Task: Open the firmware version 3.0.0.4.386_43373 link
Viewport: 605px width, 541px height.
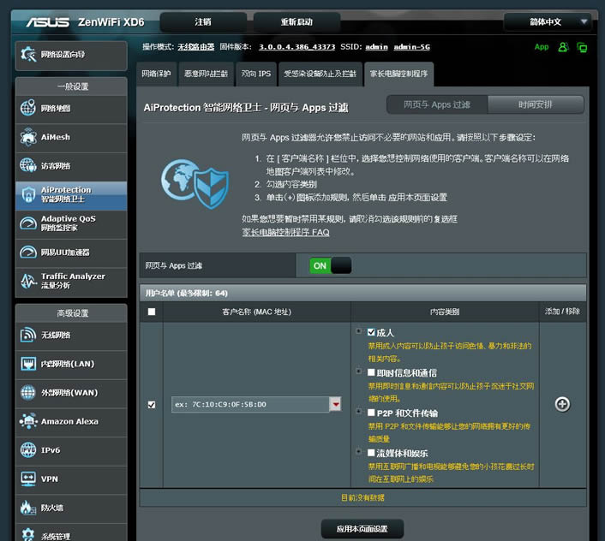Action: click(297, 47)
